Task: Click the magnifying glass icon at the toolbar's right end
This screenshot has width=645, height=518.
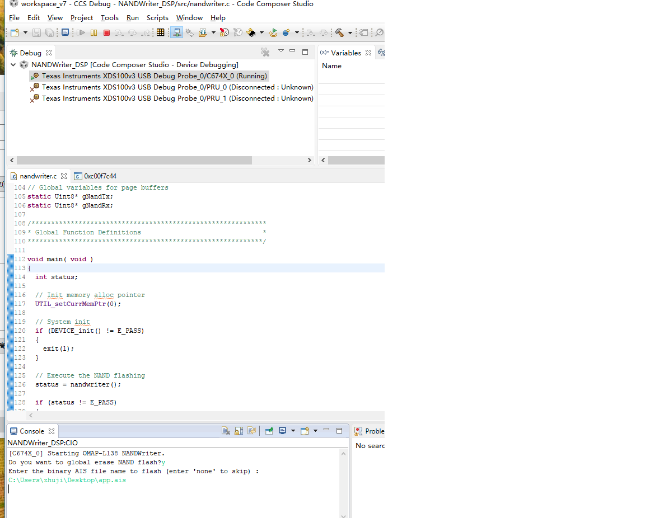Action: [x=379, y=32]
